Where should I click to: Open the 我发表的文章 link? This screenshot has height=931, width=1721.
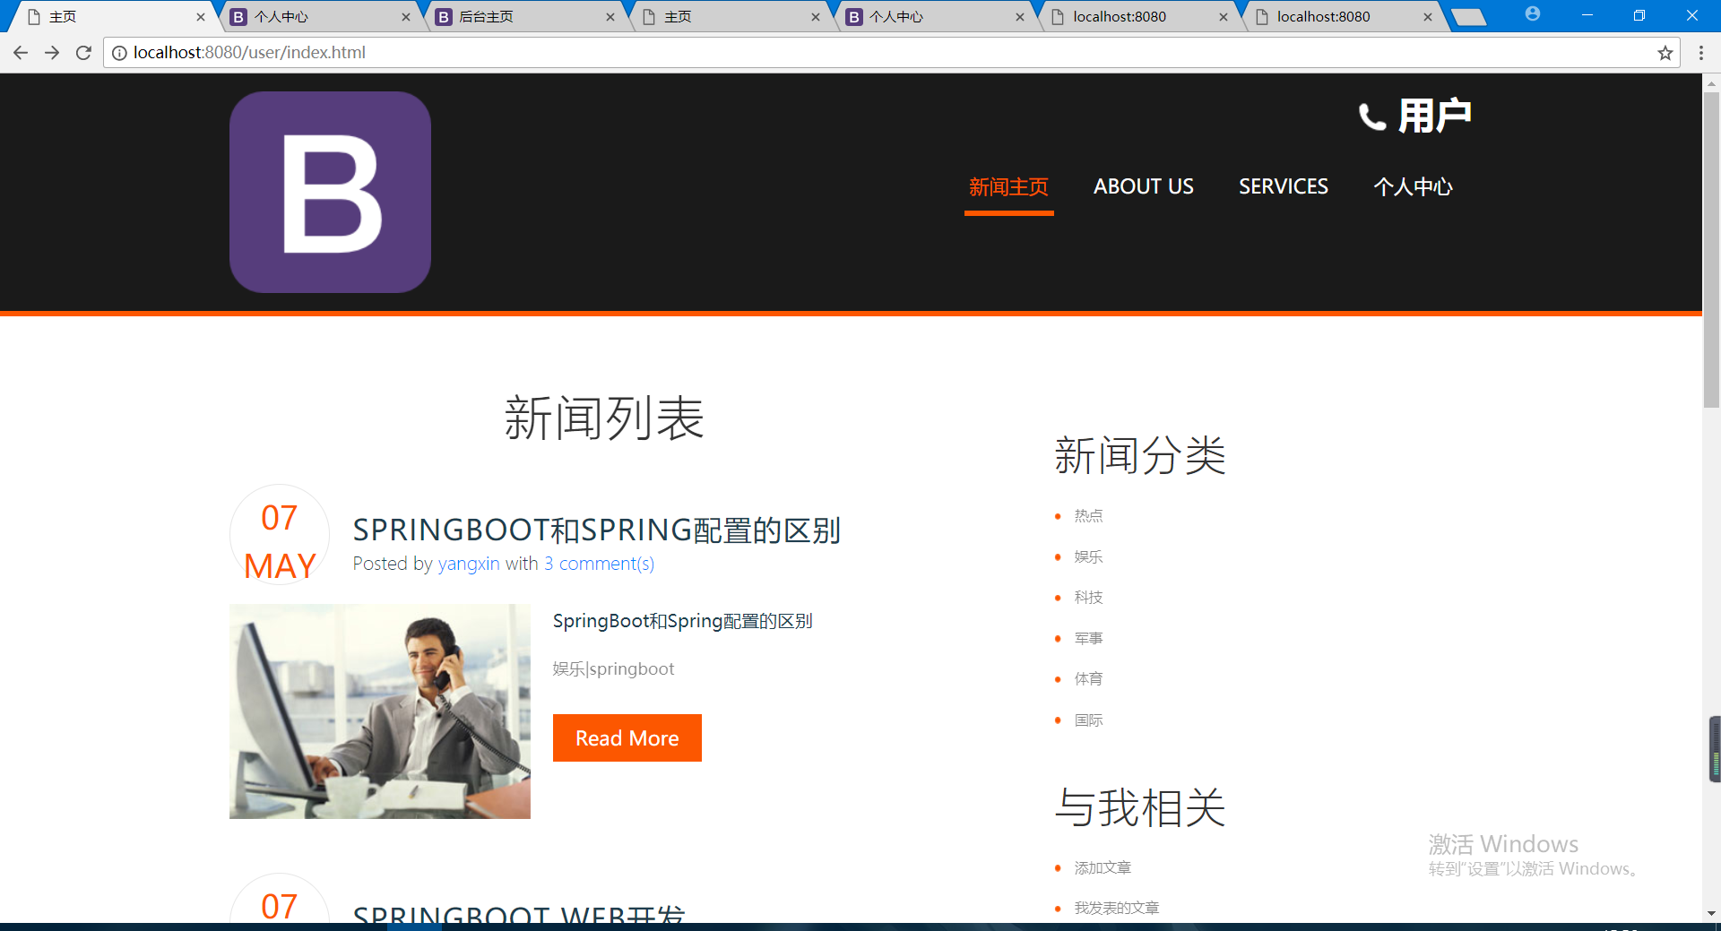click(1117, 909)
